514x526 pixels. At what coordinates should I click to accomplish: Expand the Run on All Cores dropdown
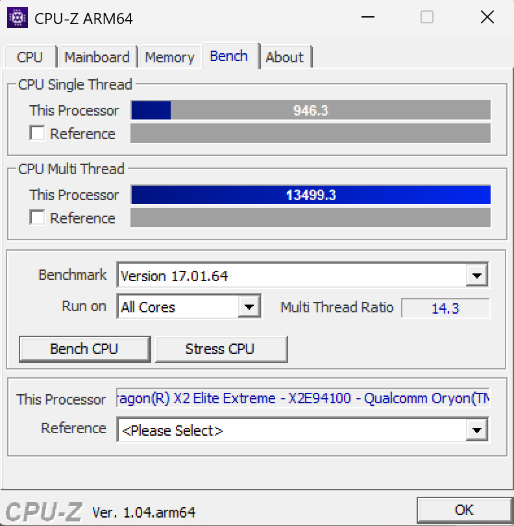point(249,307)
